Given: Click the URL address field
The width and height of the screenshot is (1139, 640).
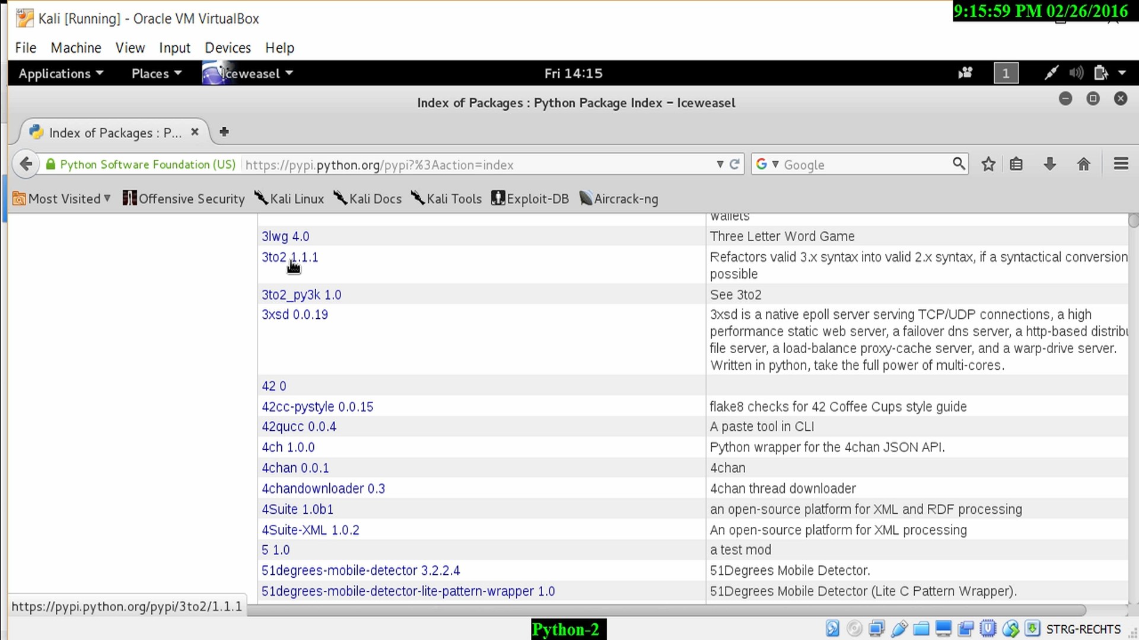Looking at the screenshot, I should click(x=478, y=165).
